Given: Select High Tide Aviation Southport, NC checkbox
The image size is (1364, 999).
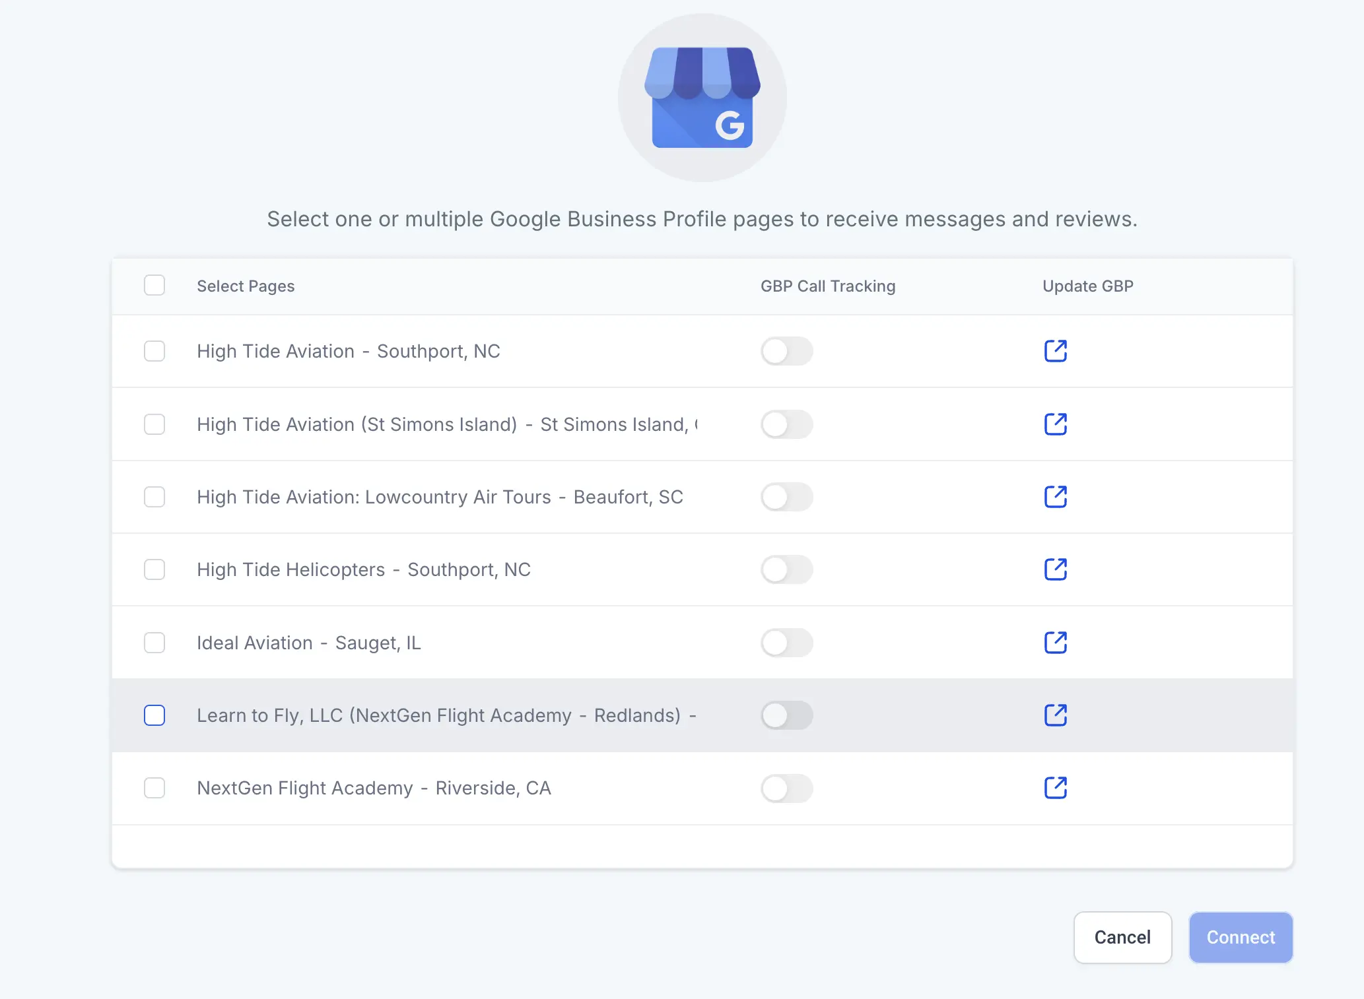Looking at the screenshot, I should 154,351.
